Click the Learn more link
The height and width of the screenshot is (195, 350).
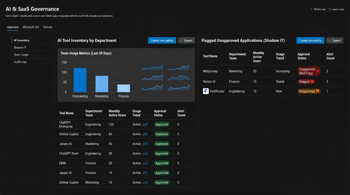[x=338, y=9]
